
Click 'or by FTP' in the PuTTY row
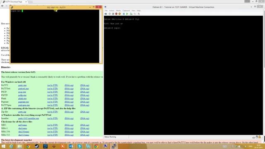53,85
